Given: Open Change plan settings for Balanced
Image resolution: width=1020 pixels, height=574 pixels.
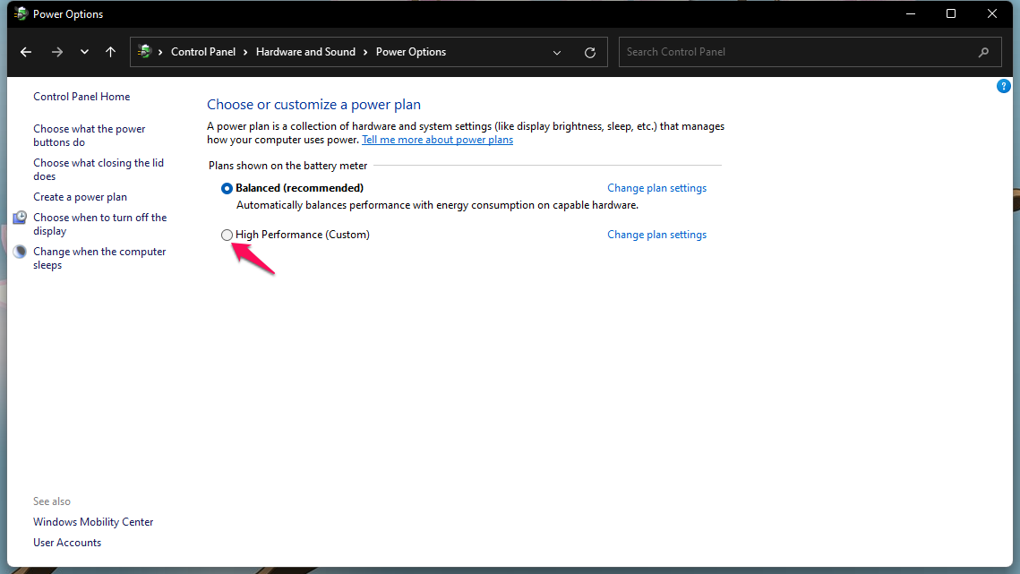Looking at the screenshot, I should [656, 187].
